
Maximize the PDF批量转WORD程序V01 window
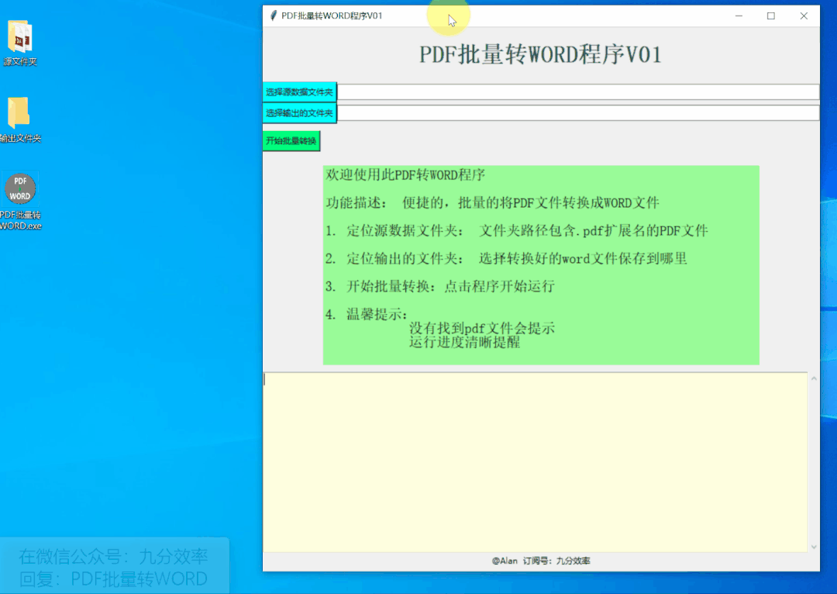tap(771, 16)
